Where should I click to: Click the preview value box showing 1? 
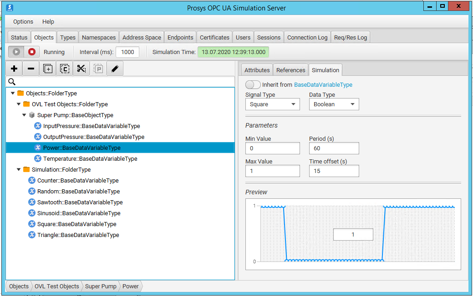pos(353,234)
